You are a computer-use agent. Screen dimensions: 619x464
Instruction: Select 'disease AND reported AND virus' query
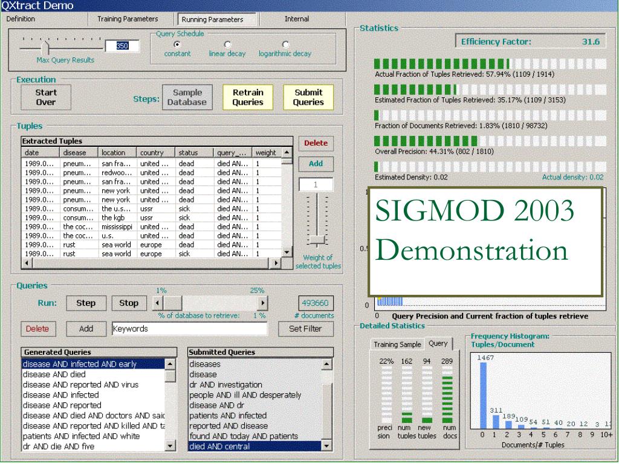coord(94,384)
